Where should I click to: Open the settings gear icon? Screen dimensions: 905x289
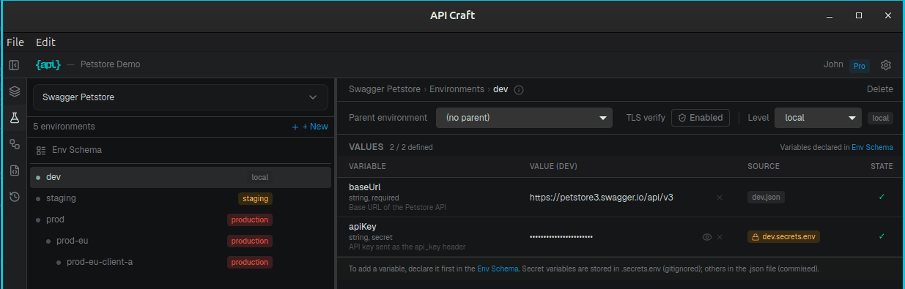tap(886, 65)
